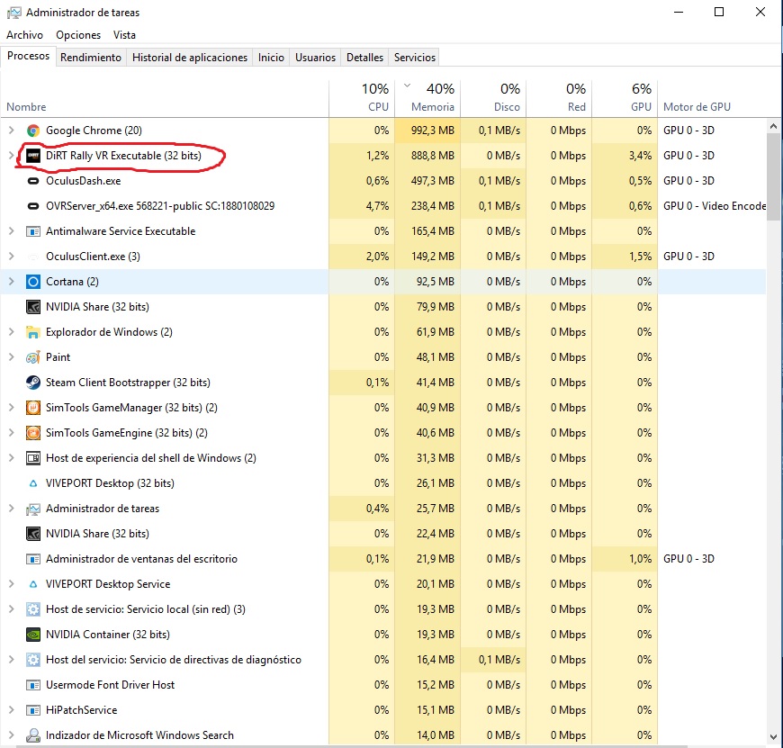Open the Opciones menu
783x748 pixels.
[x=78, y=35]
